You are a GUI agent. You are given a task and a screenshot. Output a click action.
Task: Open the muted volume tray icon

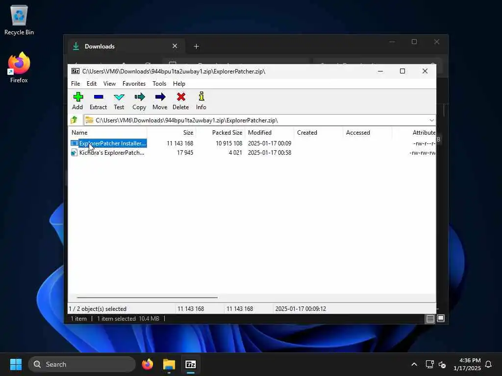[x=442, y=364]
